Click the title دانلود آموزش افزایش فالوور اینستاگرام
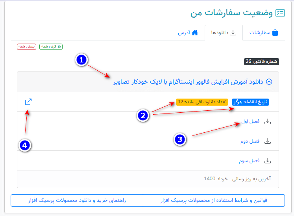Viewport: 294px width, 216px height. pos(188,82)
